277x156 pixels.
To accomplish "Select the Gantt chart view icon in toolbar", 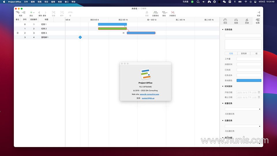I will (18, 12).
